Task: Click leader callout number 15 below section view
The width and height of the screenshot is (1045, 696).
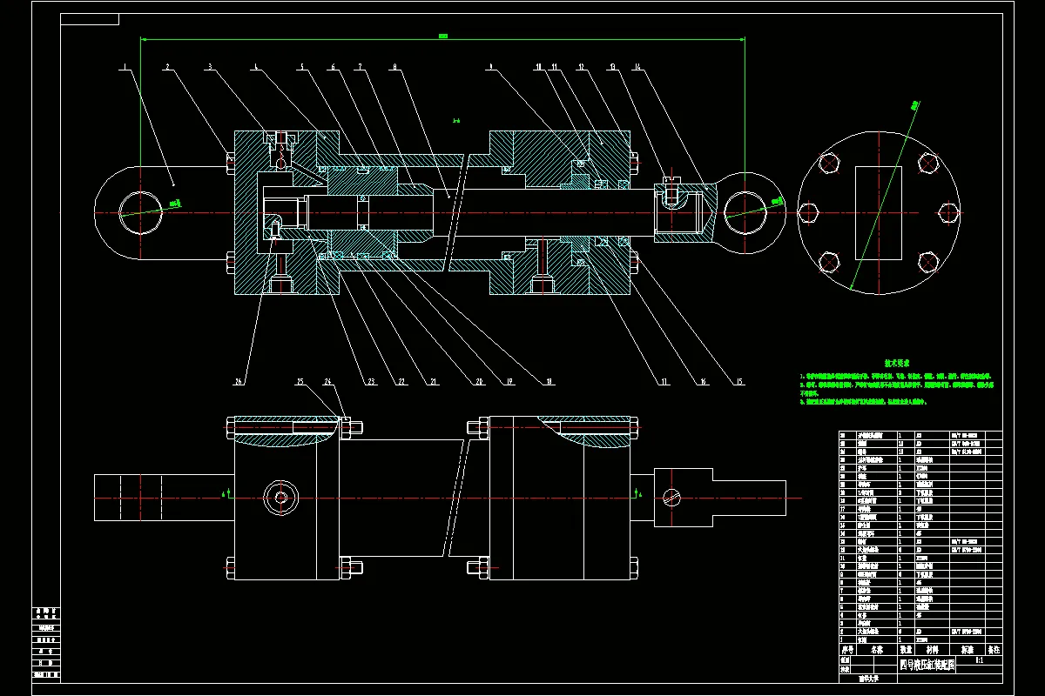Action: (739, 380)
